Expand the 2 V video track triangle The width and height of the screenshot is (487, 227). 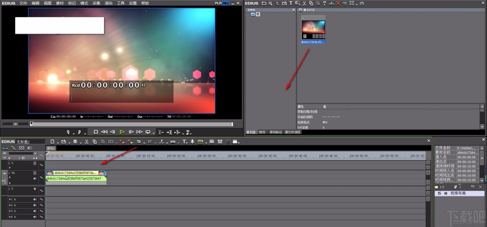pos(10,167)
